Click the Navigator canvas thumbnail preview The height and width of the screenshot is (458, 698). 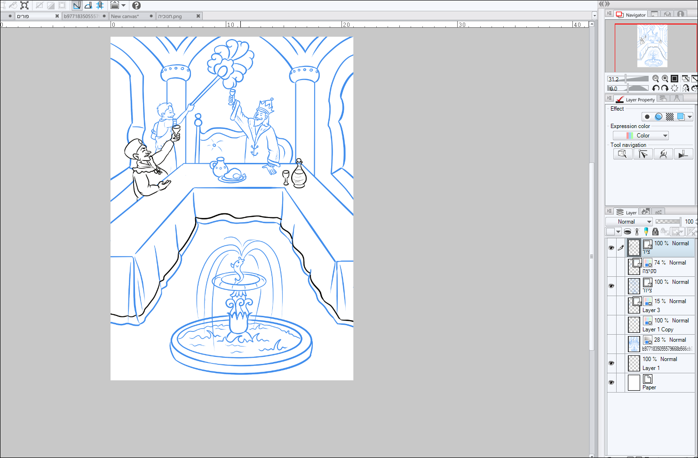(652, 46)
